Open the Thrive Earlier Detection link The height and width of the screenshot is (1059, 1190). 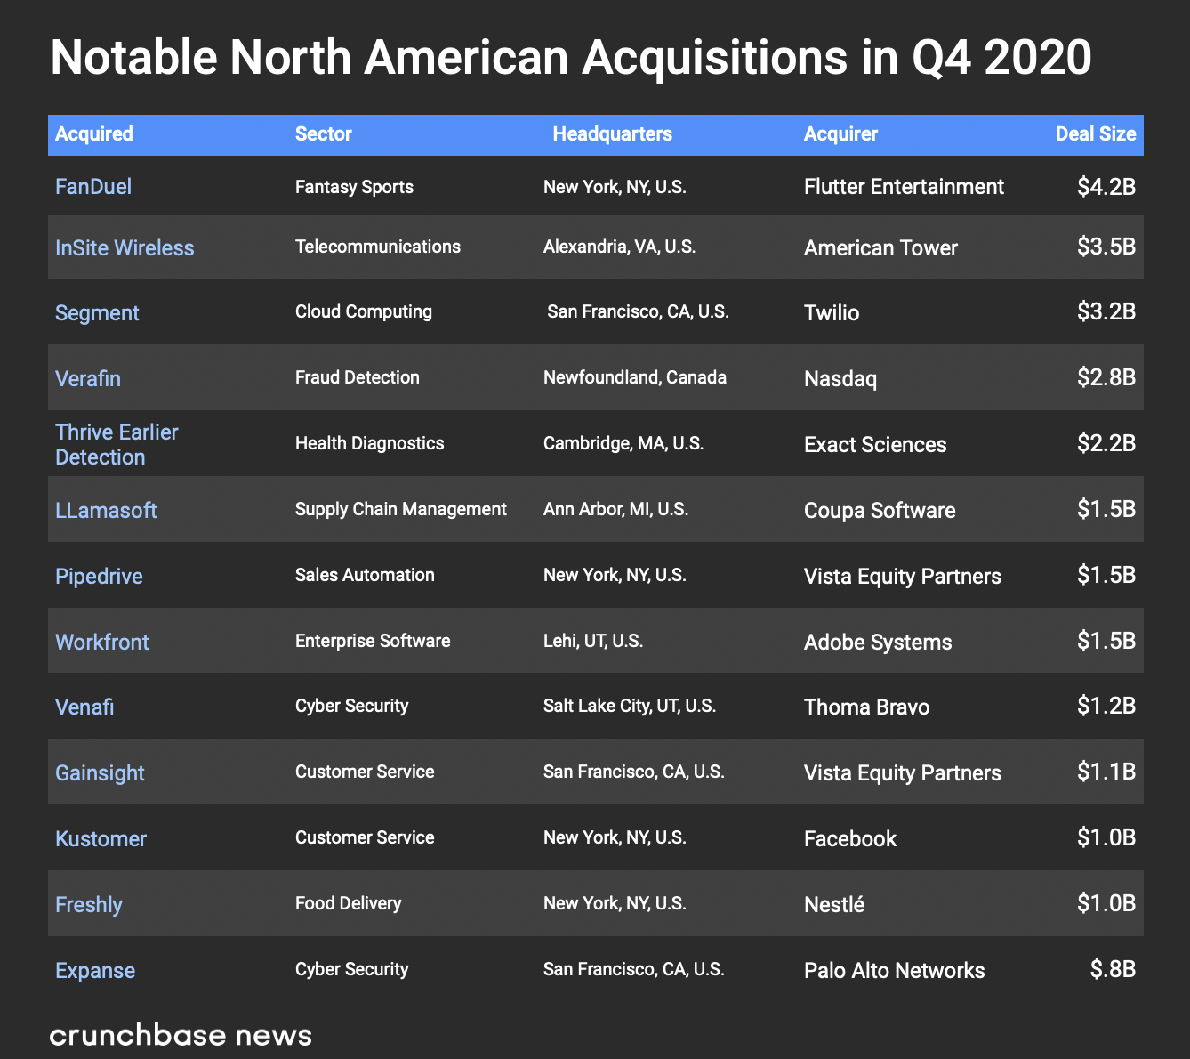pyautogui.click(x=117, y=445)
